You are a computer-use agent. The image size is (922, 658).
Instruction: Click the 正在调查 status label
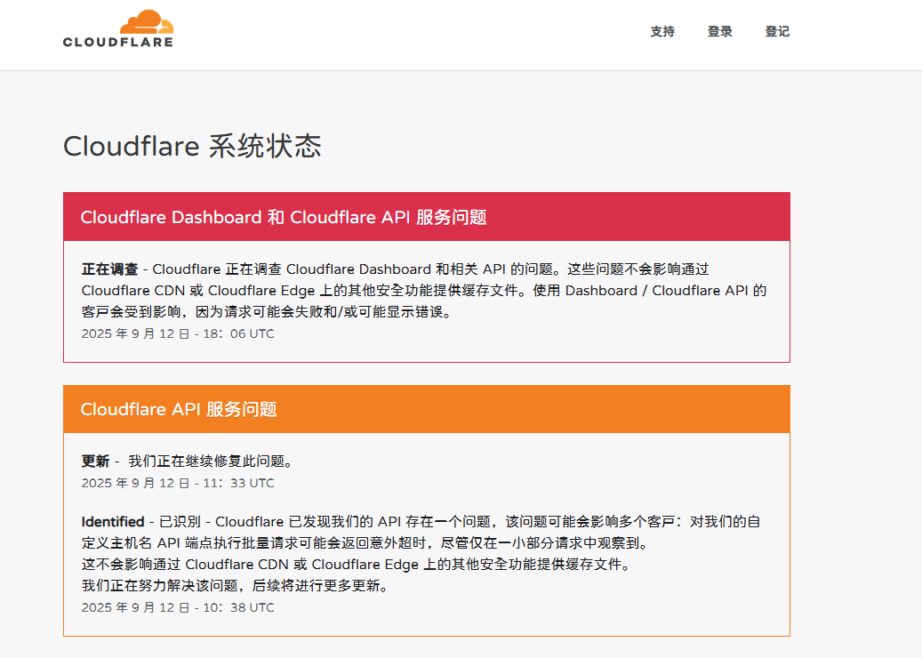click(109, 269)
